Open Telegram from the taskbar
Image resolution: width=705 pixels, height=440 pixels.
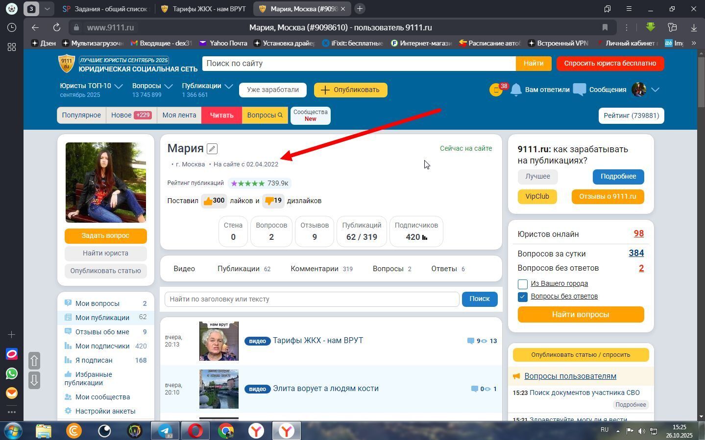tap(165, 431)
